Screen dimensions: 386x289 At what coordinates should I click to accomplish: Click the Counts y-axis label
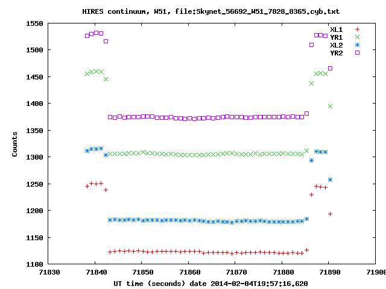pos(14,144)
